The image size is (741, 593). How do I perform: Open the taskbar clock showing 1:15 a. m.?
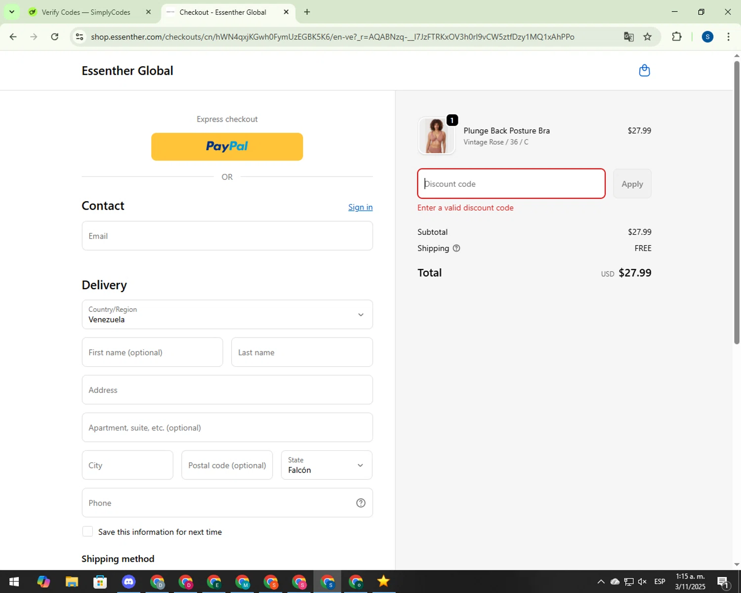(x=690, y=582)
